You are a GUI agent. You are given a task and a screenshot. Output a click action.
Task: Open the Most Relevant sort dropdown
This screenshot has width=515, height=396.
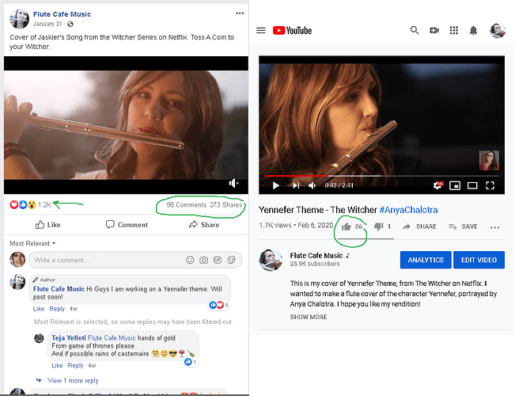[x=32, y=243]
